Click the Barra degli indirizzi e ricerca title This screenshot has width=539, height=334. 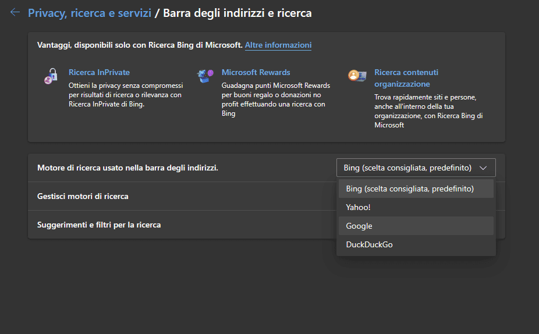coord(237,13)
